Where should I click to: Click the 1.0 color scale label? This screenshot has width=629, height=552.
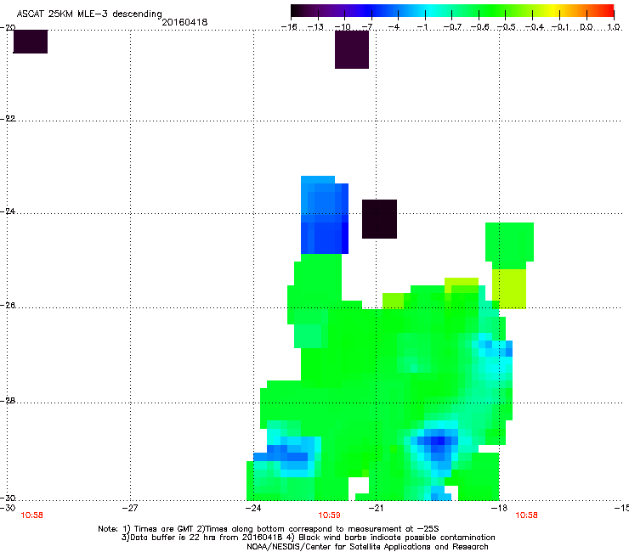tap(614, 27)
